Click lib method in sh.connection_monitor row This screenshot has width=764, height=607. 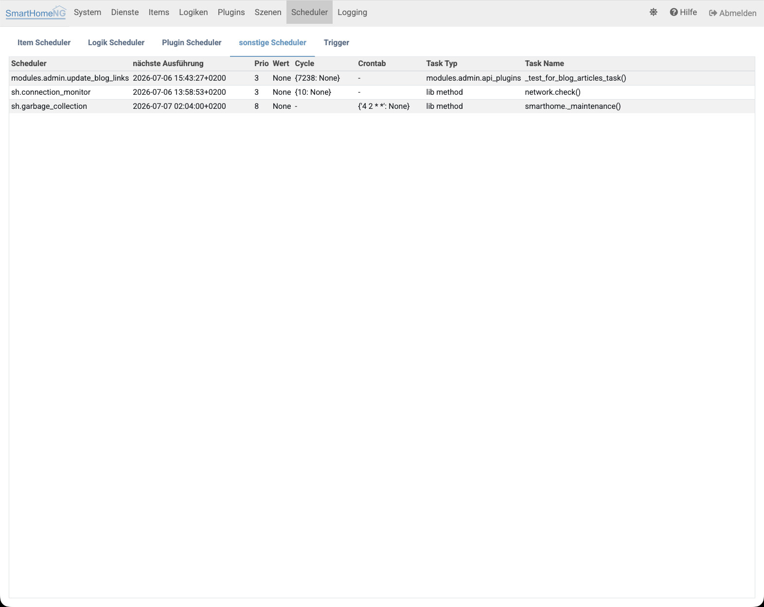coord(444,92)
